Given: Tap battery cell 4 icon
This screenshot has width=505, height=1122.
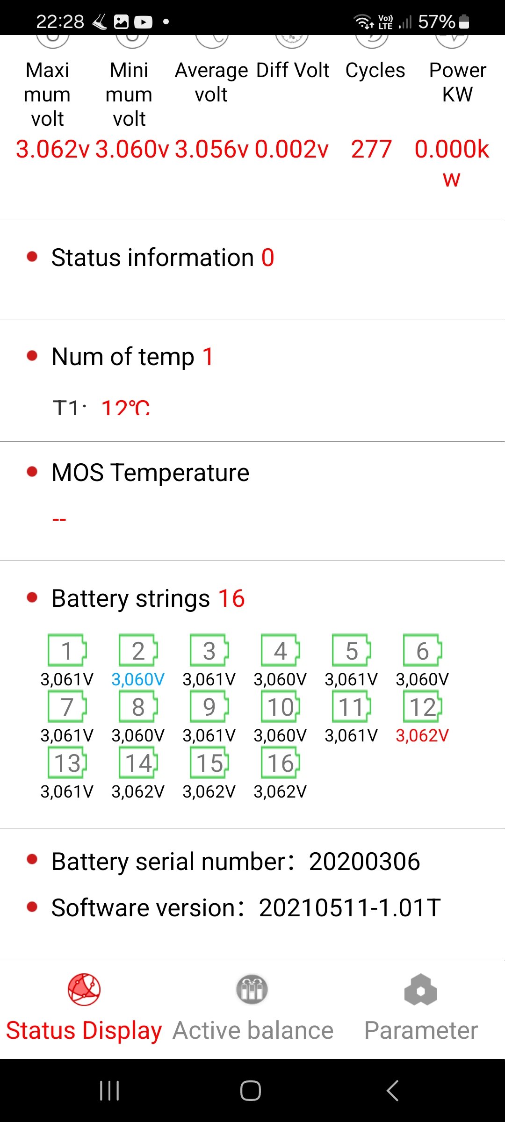Looking at the screenshot, I should (281, 650).
